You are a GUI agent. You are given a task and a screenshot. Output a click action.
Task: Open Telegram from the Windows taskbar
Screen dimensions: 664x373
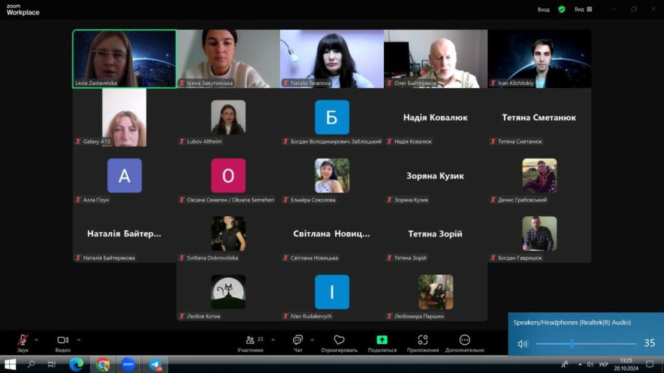pos(155,365)
